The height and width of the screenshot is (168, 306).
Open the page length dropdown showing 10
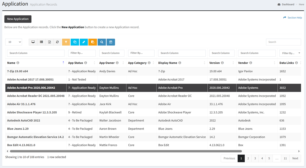pyautogui.click(x=13, y=42)
